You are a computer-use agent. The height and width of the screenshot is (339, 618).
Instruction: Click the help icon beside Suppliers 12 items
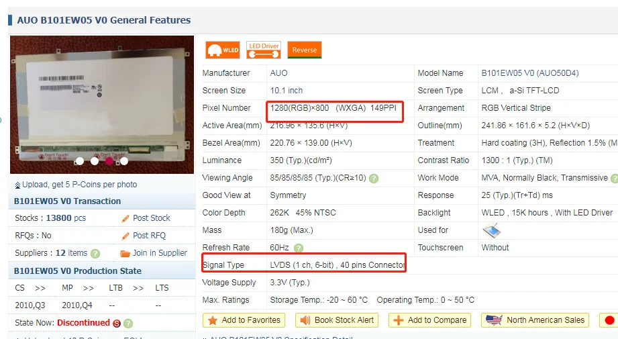pos(95,254)
